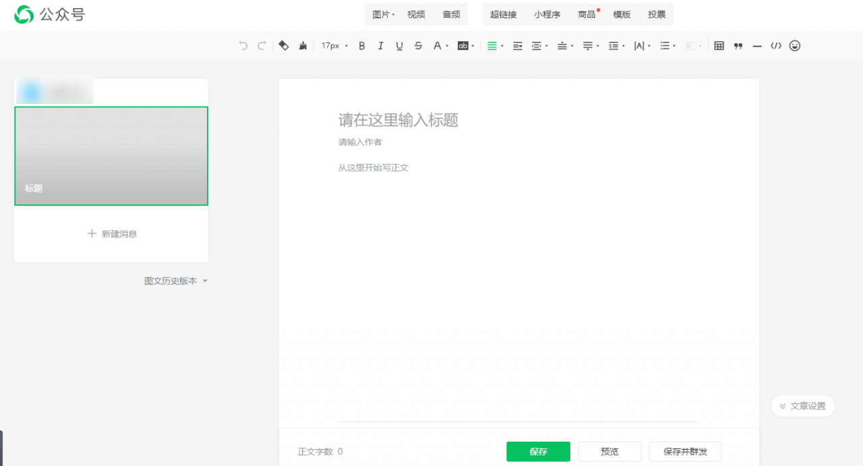Undo the last editing action
This screenshot has height=466, width=863.
click(243, 45)
